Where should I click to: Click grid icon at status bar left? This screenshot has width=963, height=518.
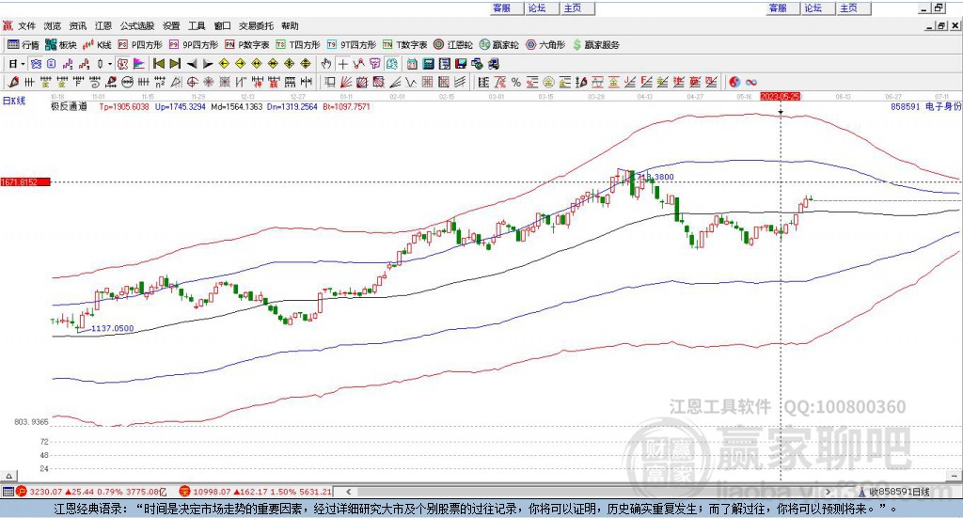[x=8, y=492]
